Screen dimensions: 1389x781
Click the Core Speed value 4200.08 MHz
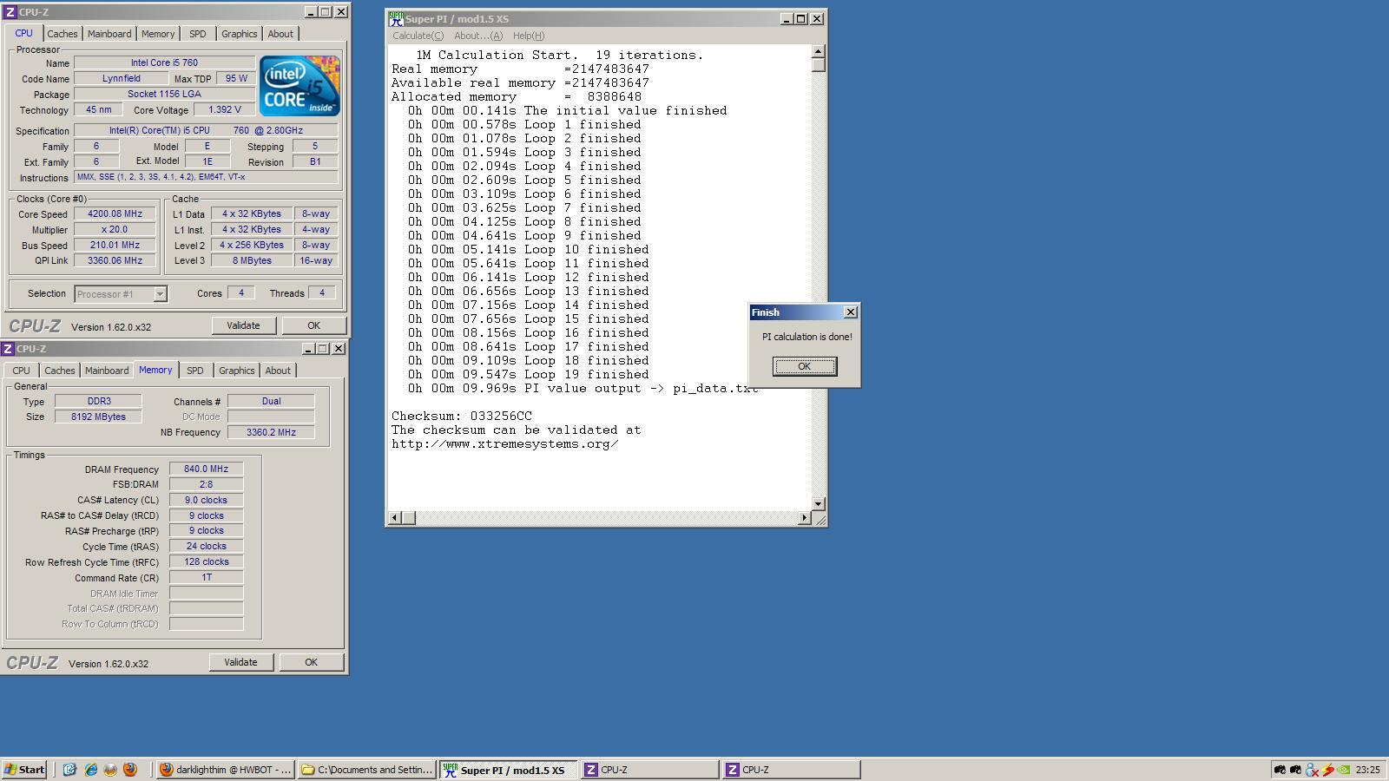(x=115, y=213)
